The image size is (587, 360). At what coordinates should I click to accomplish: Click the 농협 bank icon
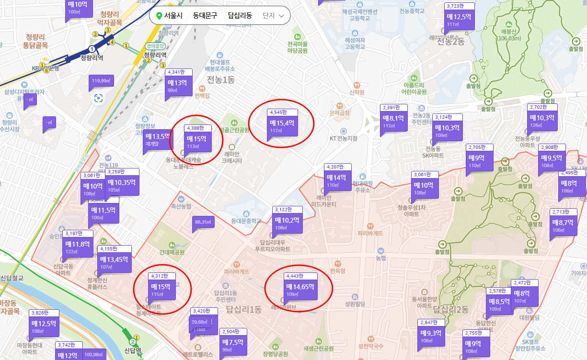click(381, 250)
